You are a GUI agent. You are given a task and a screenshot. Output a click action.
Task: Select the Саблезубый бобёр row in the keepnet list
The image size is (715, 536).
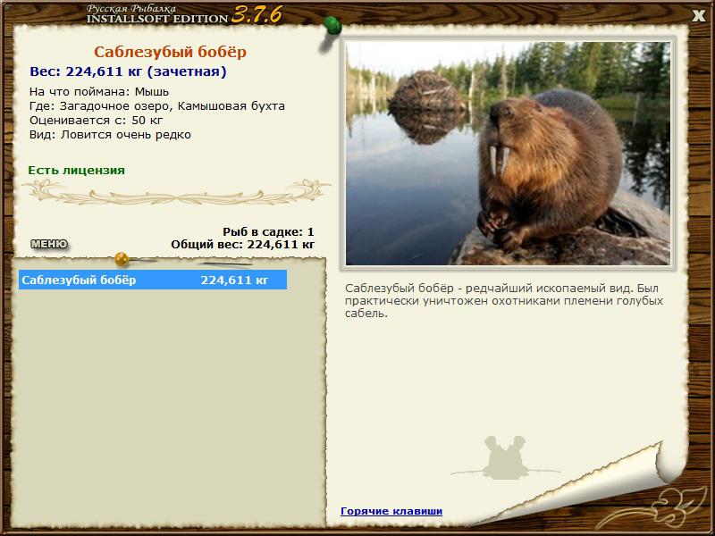153,280
